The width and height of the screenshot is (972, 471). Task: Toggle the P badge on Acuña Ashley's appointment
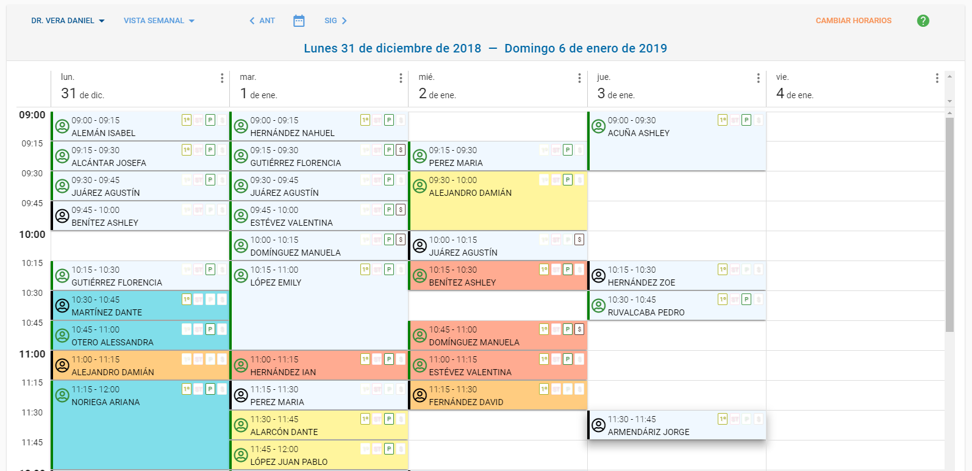click(746, 120)
